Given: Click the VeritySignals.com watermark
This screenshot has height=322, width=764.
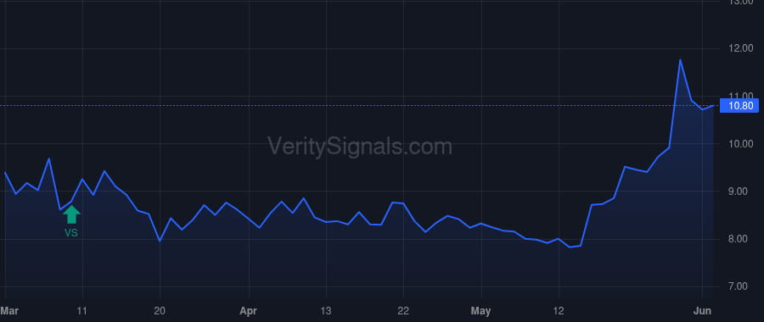Looking at the screenshot, I should pyautogui.click(x=360, y=147).
